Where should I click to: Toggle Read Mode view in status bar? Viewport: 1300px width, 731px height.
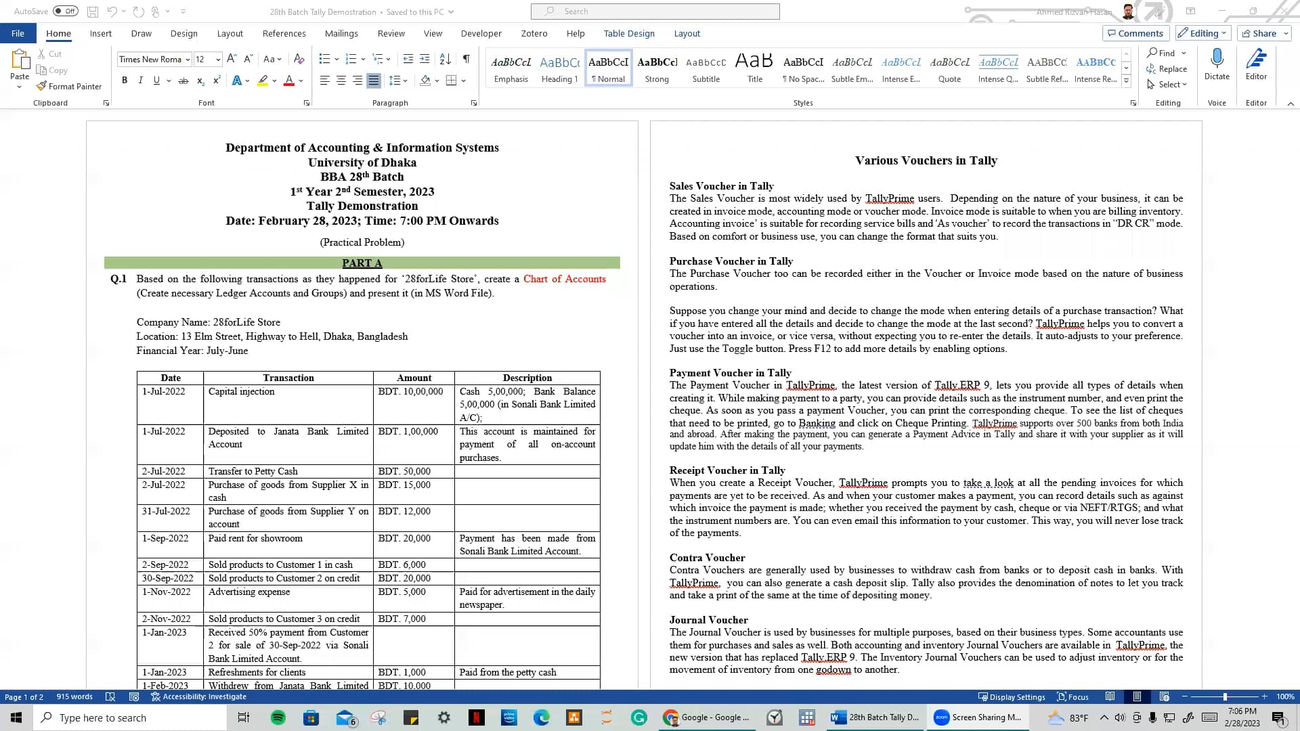click(1110, 696)
